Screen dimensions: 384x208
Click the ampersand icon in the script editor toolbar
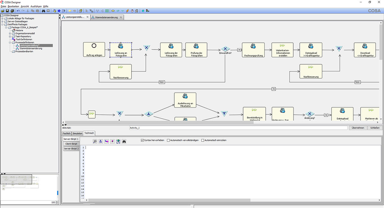pyautogui.click(x=101, y=141)
